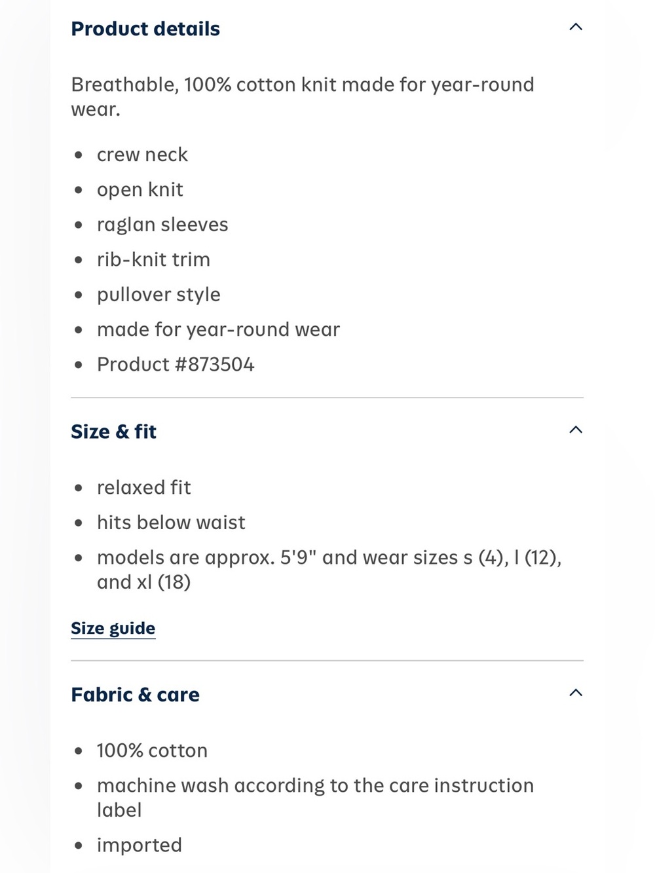Click the 'imported' bullet item

tap(140, 845)
